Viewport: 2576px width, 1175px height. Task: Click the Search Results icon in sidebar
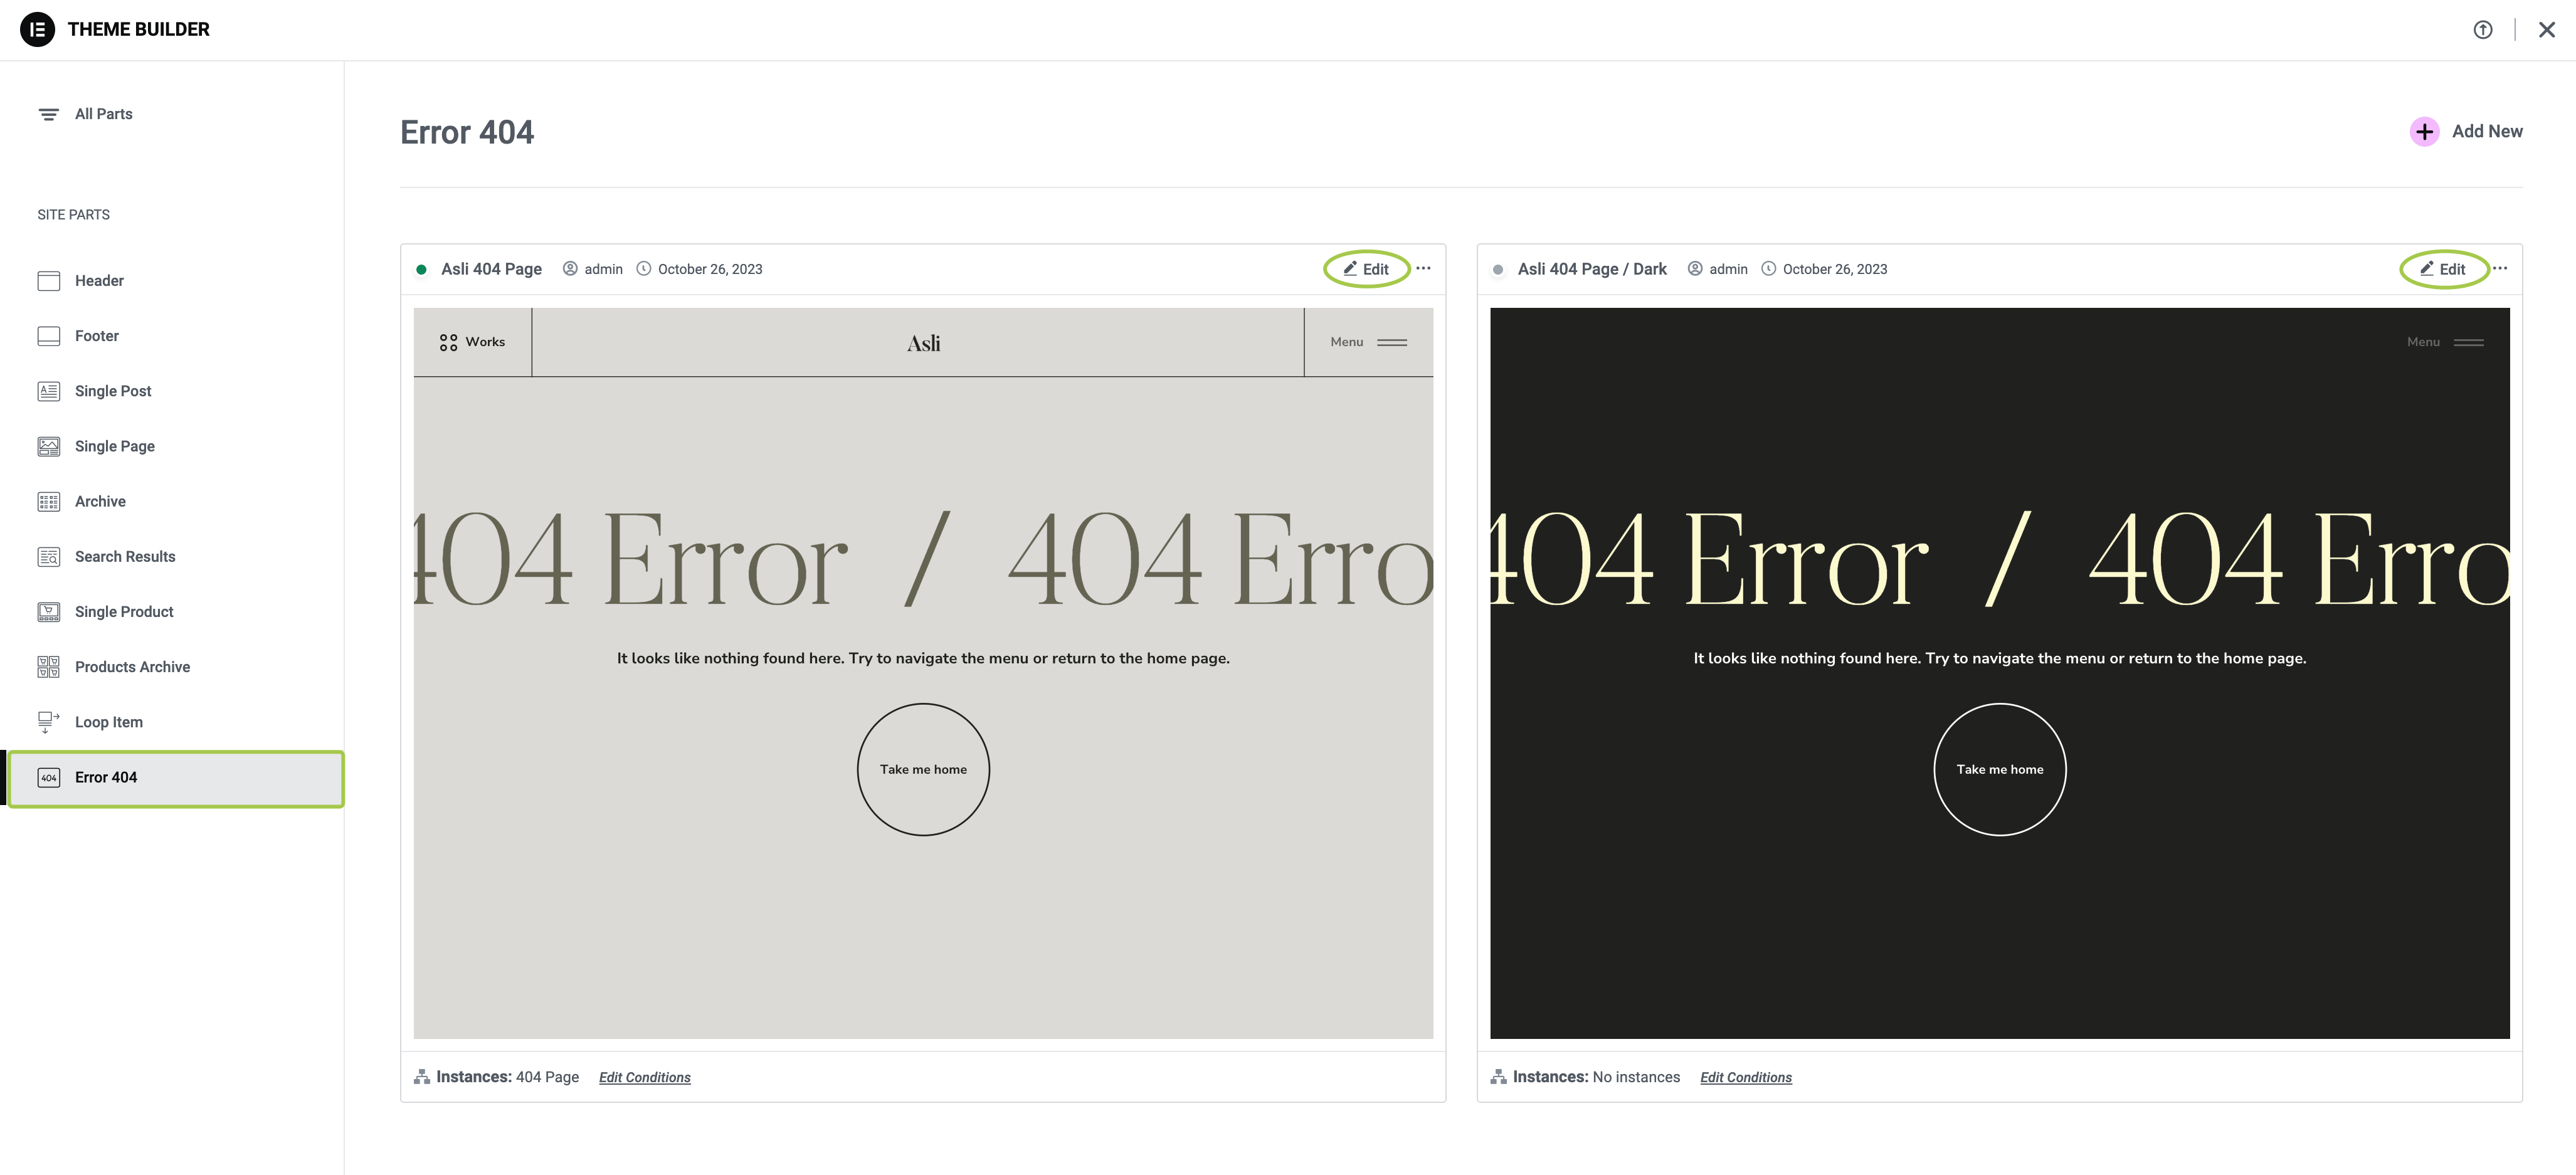pyautogui.click(x=48, y=557)
